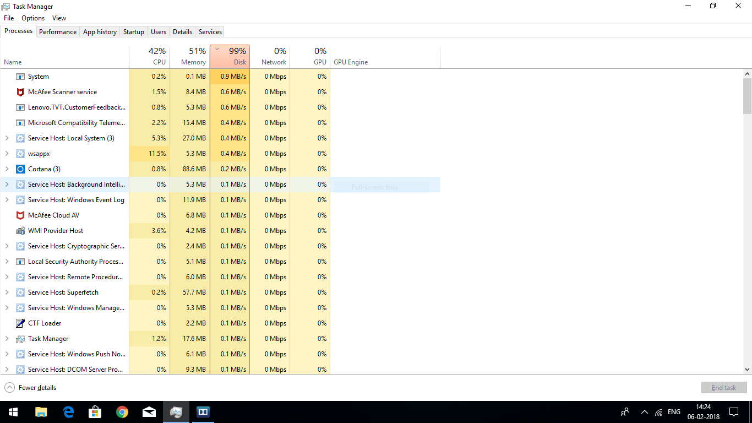The image size is (752, 423).
Task: Click the Task Manager row process icon
Action: point(20,339)
